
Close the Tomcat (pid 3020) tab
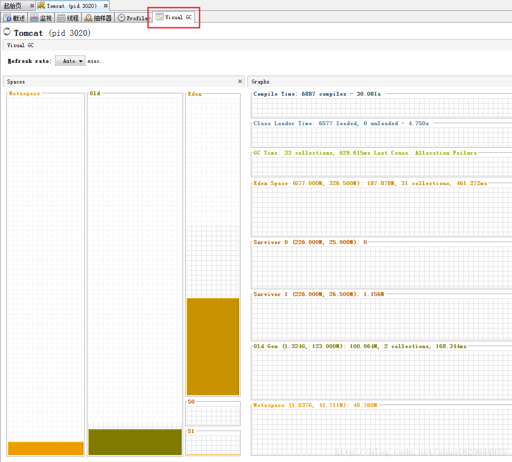pyautogui.click(x=106, y=6)
